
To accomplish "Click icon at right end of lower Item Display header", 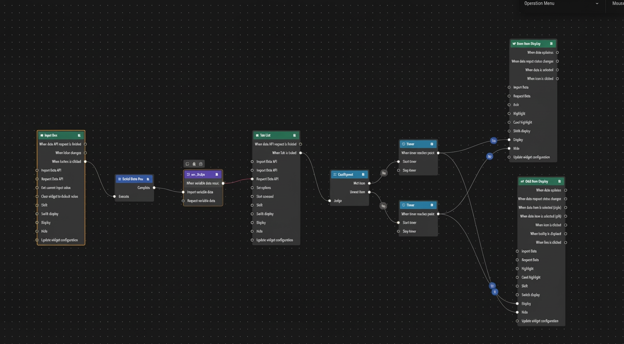I will (x=559, y=181).
